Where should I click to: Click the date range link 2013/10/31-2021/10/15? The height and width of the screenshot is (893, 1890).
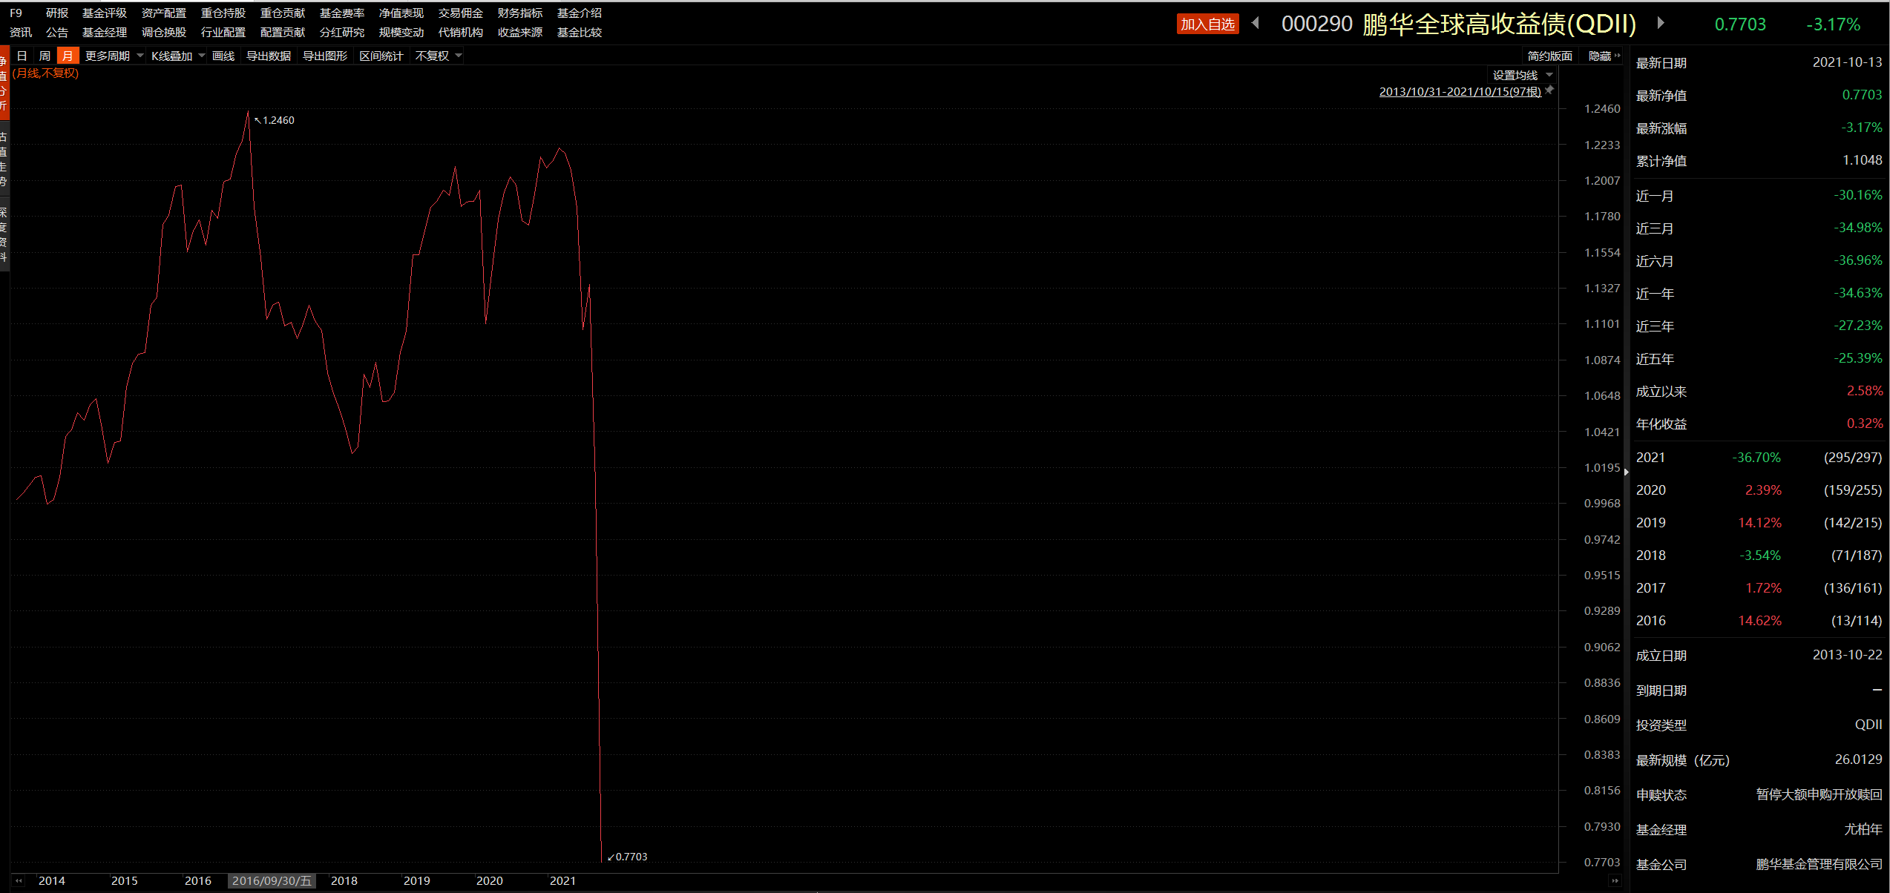(1460, 92)
